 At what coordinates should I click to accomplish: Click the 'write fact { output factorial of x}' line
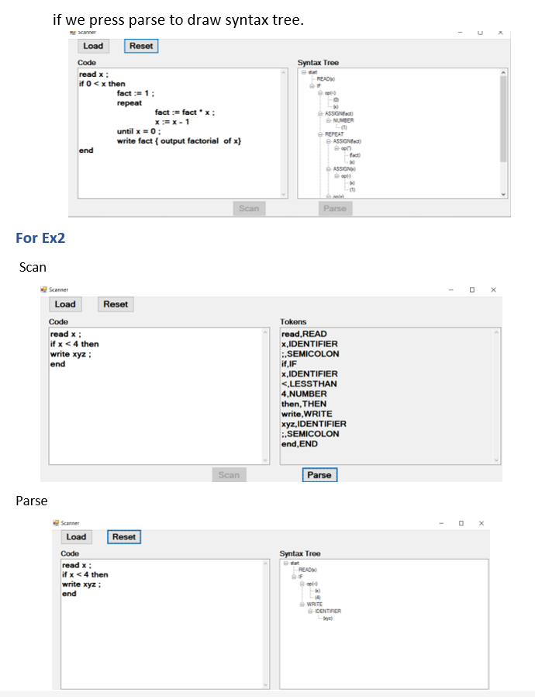[179, 141]
